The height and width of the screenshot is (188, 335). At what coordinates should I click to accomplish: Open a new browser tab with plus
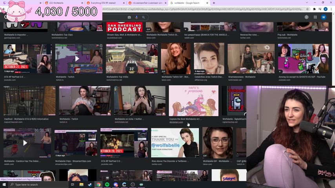(x=214, y=3)
